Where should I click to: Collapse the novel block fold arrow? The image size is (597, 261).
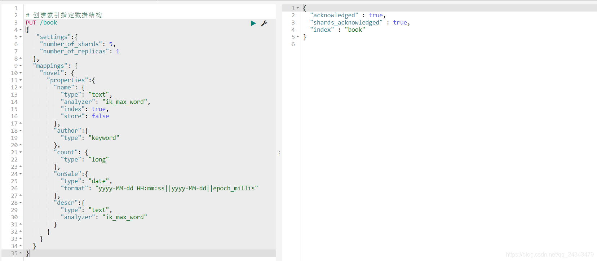click(21, 73)
